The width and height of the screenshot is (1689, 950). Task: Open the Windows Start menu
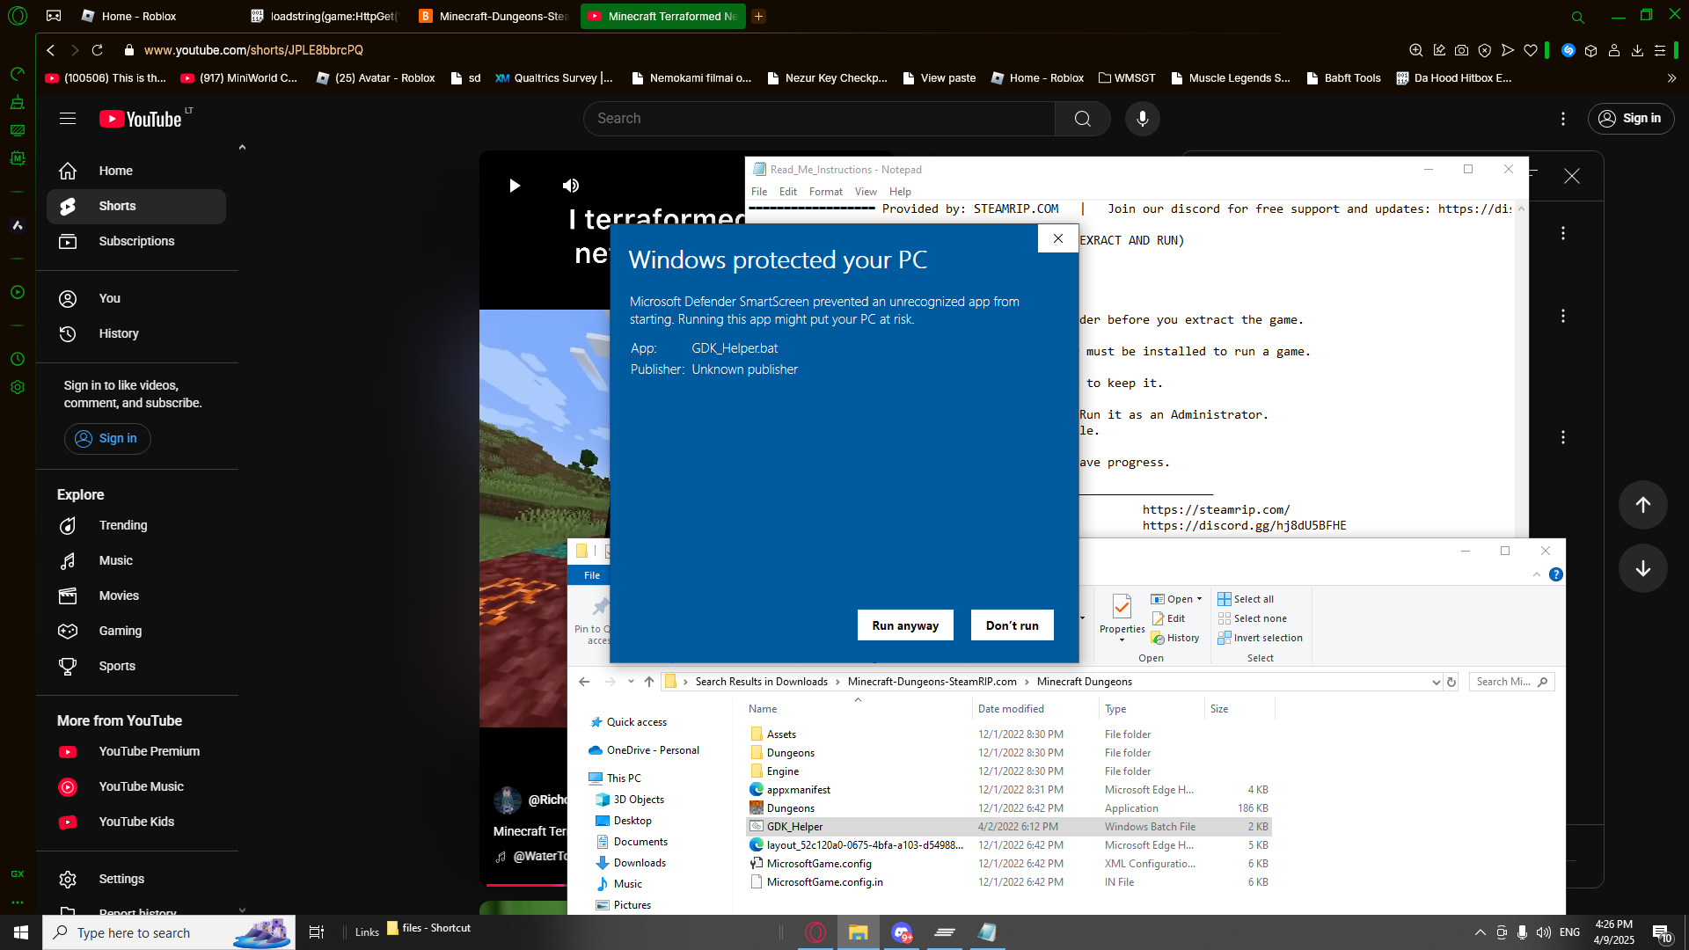pos(21,932)
